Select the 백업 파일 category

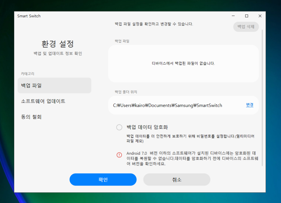pyautogui.click(x=54, y=86)
